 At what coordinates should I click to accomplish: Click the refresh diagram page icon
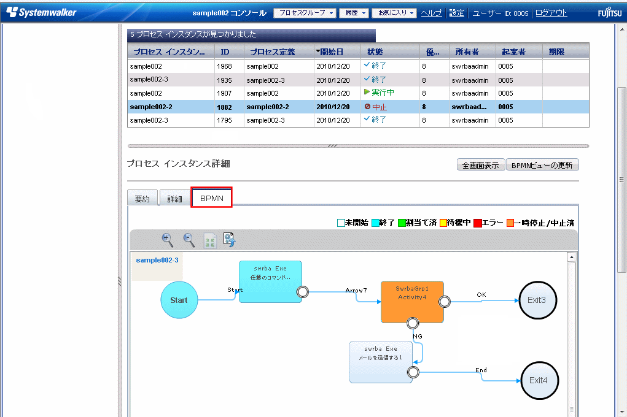pyautogui.click(x=230, y=240)
